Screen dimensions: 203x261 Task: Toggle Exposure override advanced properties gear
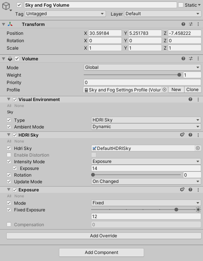coord(182,190)
